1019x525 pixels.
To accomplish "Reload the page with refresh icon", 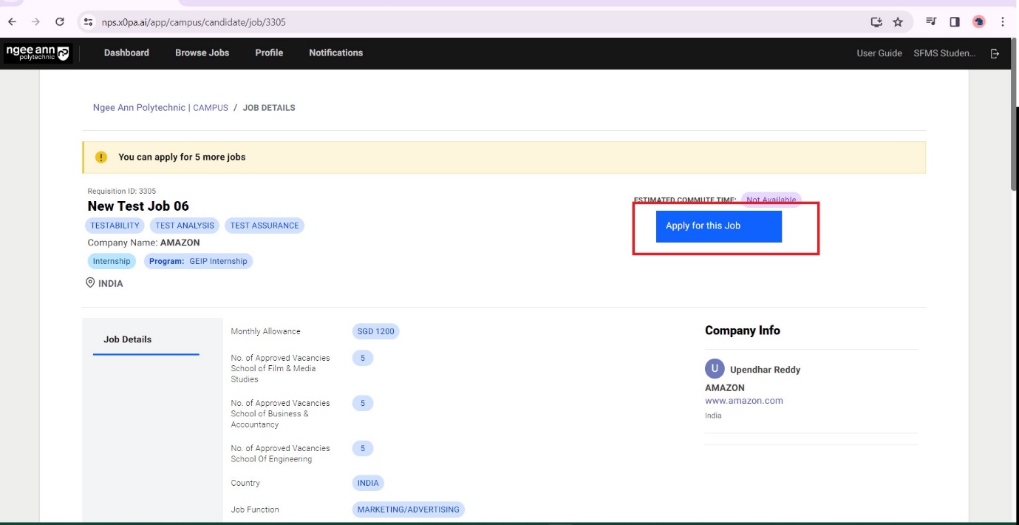I will (60, 22).
